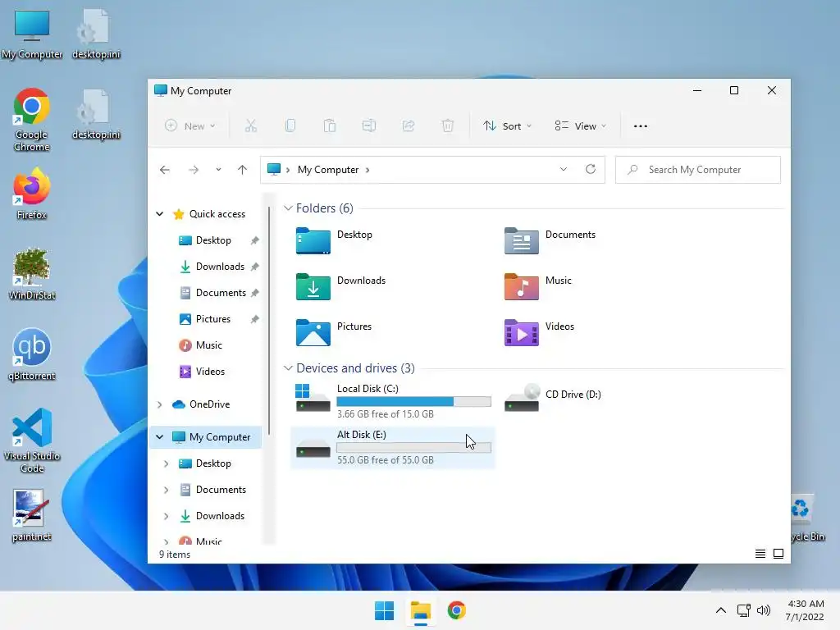The width and height of the screenshot is (840, 630).
Task: Click the Share icon in toolbar
Action: pyautogui.click(x=409, y=126)
